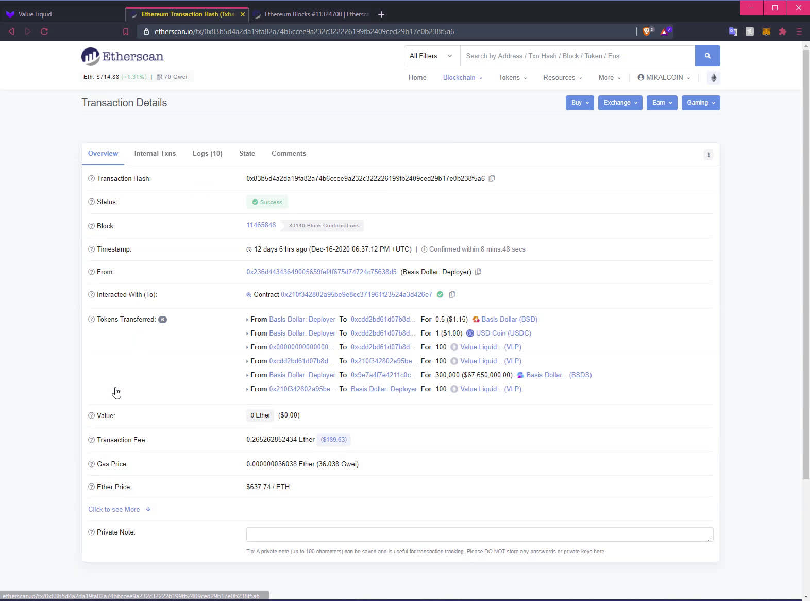Go back with browser back arrow

click(x=11, y=31)
